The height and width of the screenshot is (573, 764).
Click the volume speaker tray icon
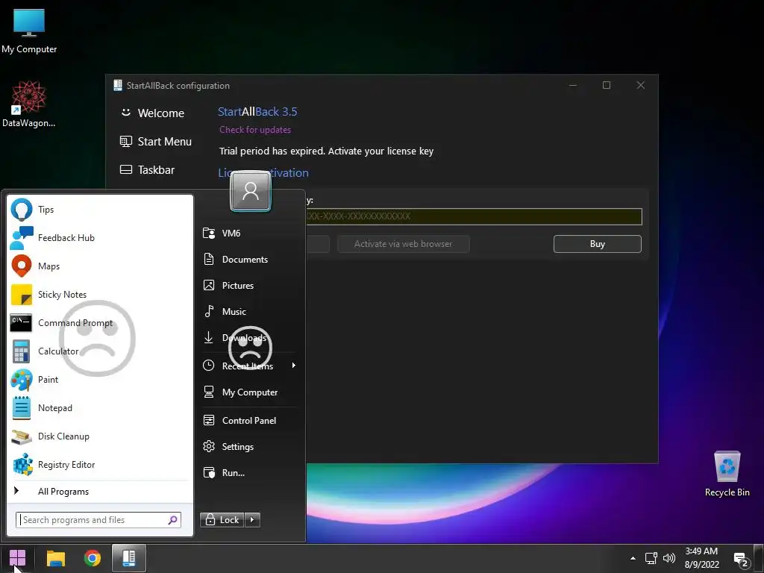click(669, 558)
